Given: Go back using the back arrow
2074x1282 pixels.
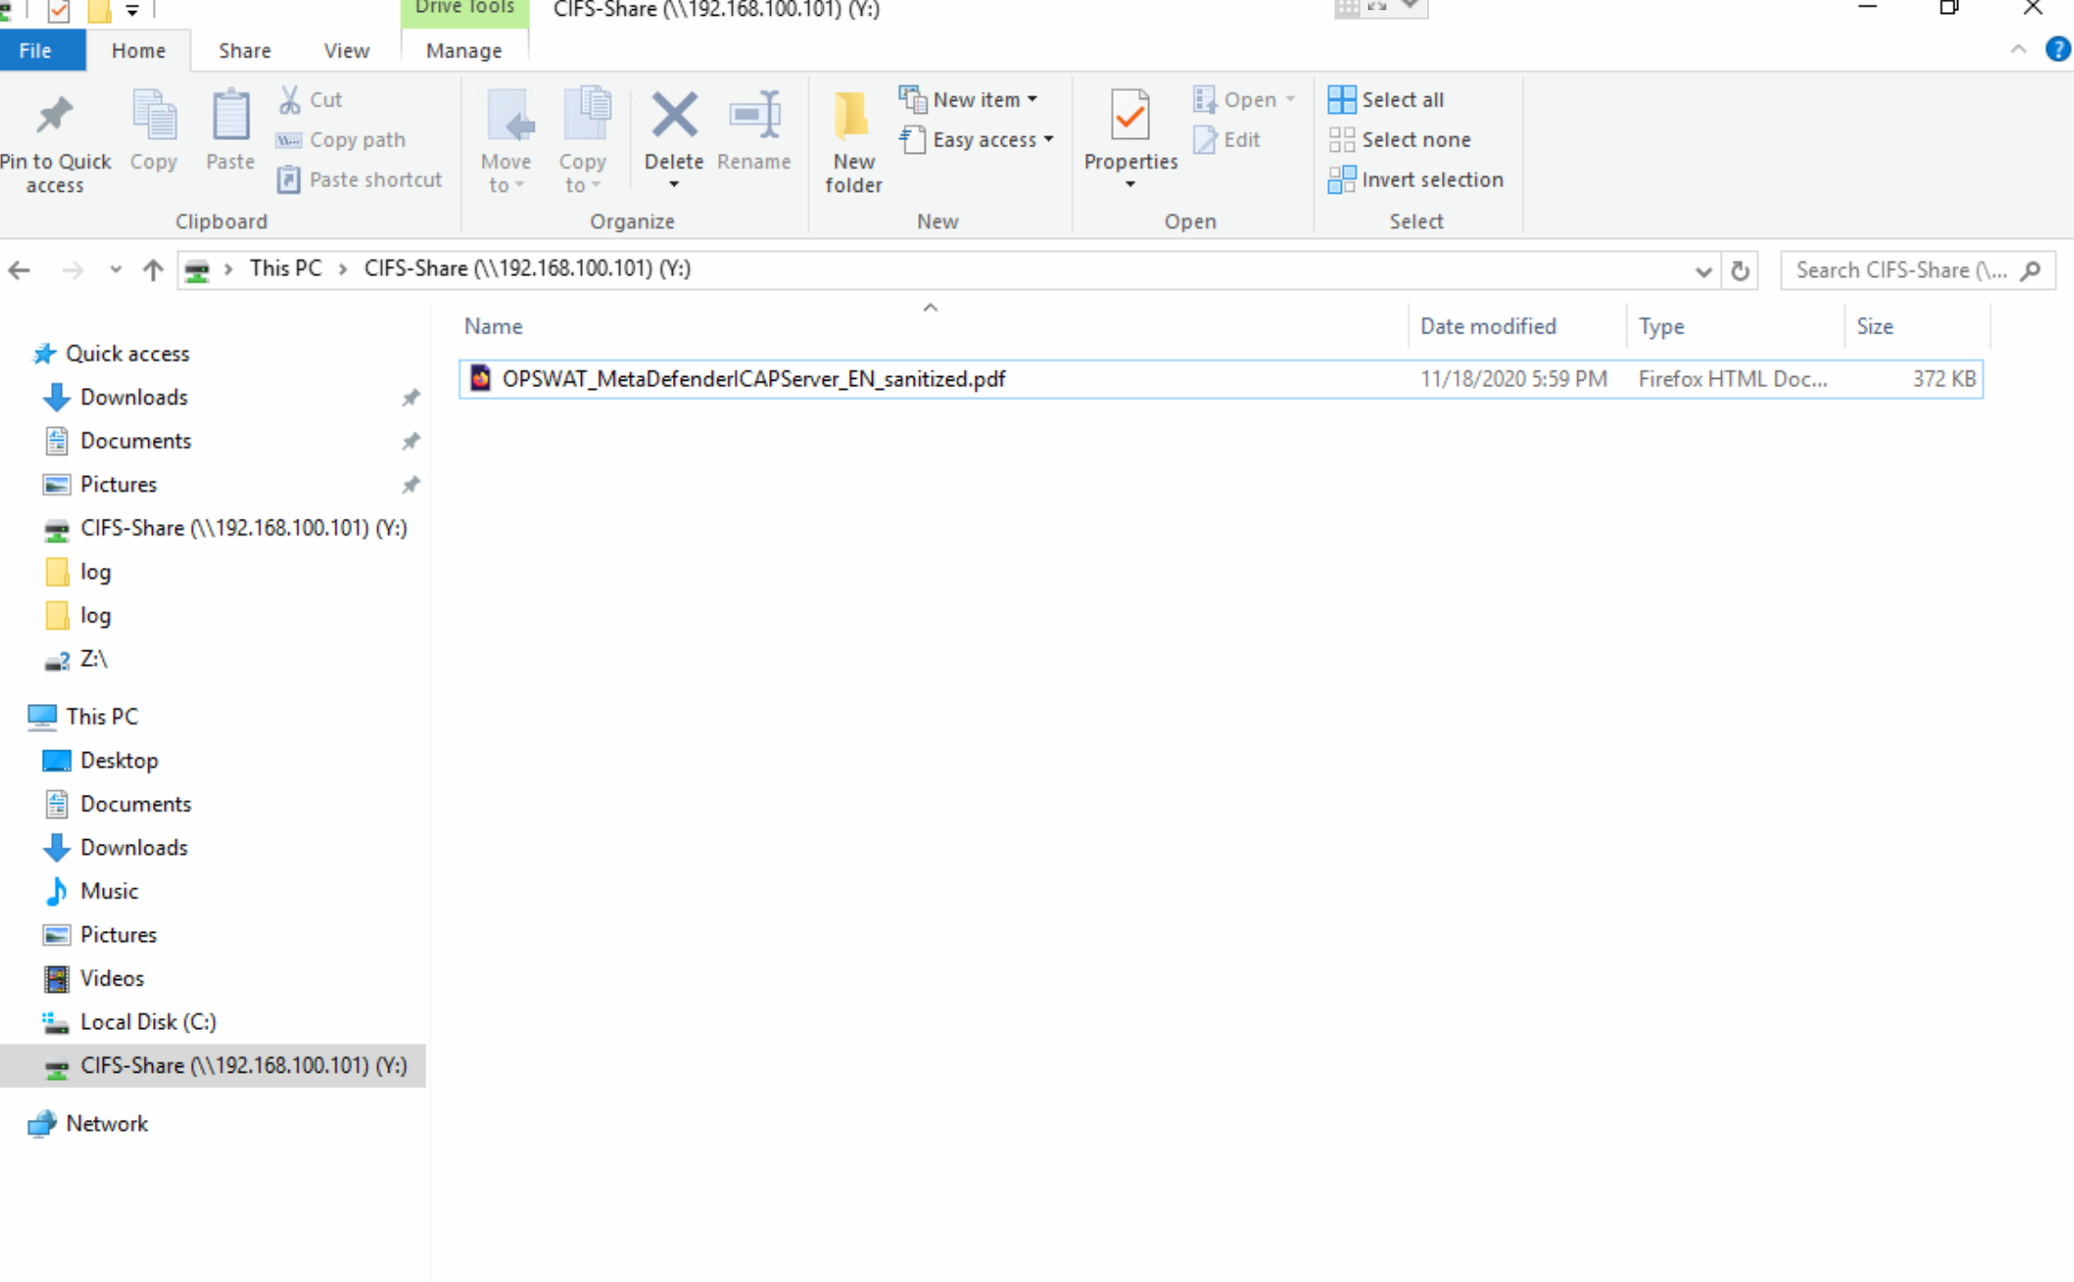Looking at the screenshot, I should [19, 270].
